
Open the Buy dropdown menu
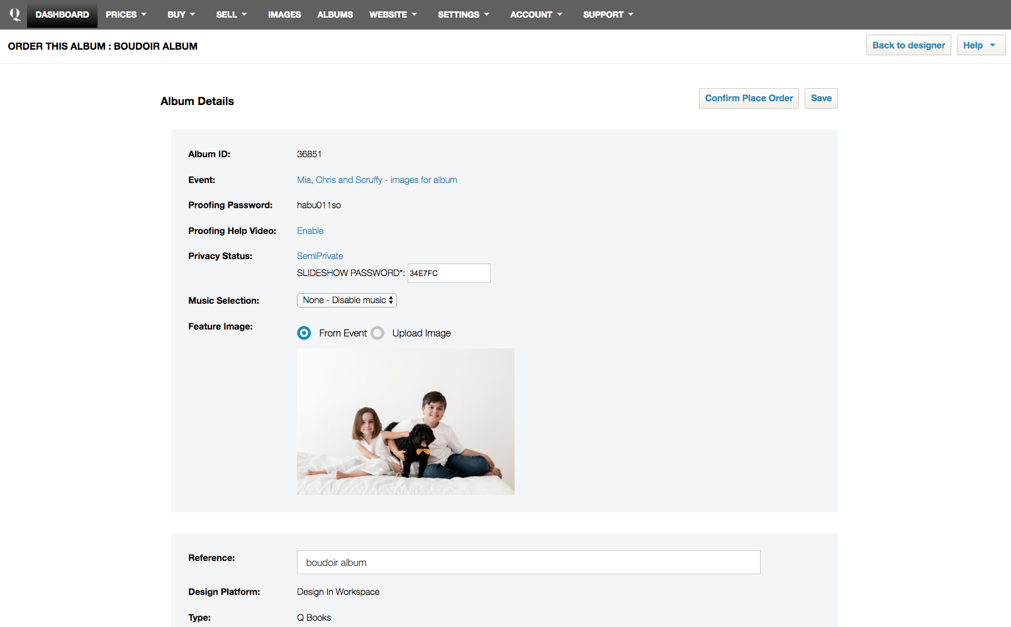click(x=181, y=14)
